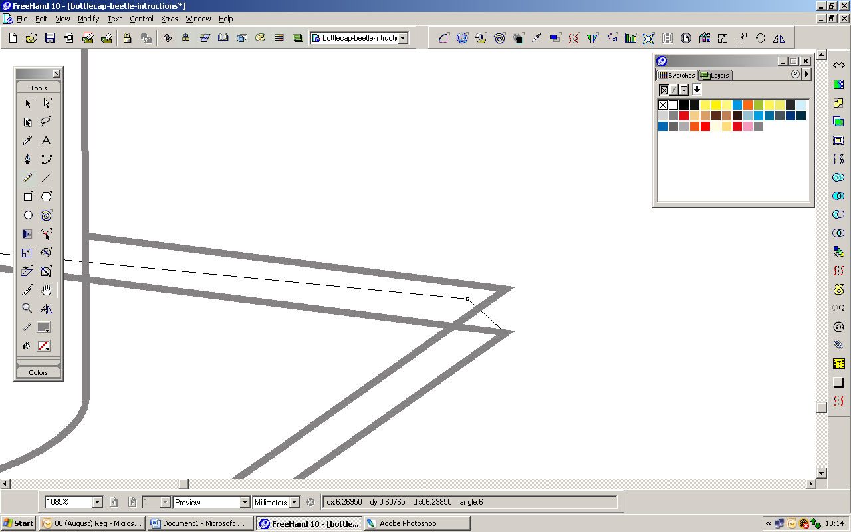Image resolution: width=851 pixels, height=532 pixels.
Task: Select the red swatch in the Swatches panel
Action: pos(683,115)
